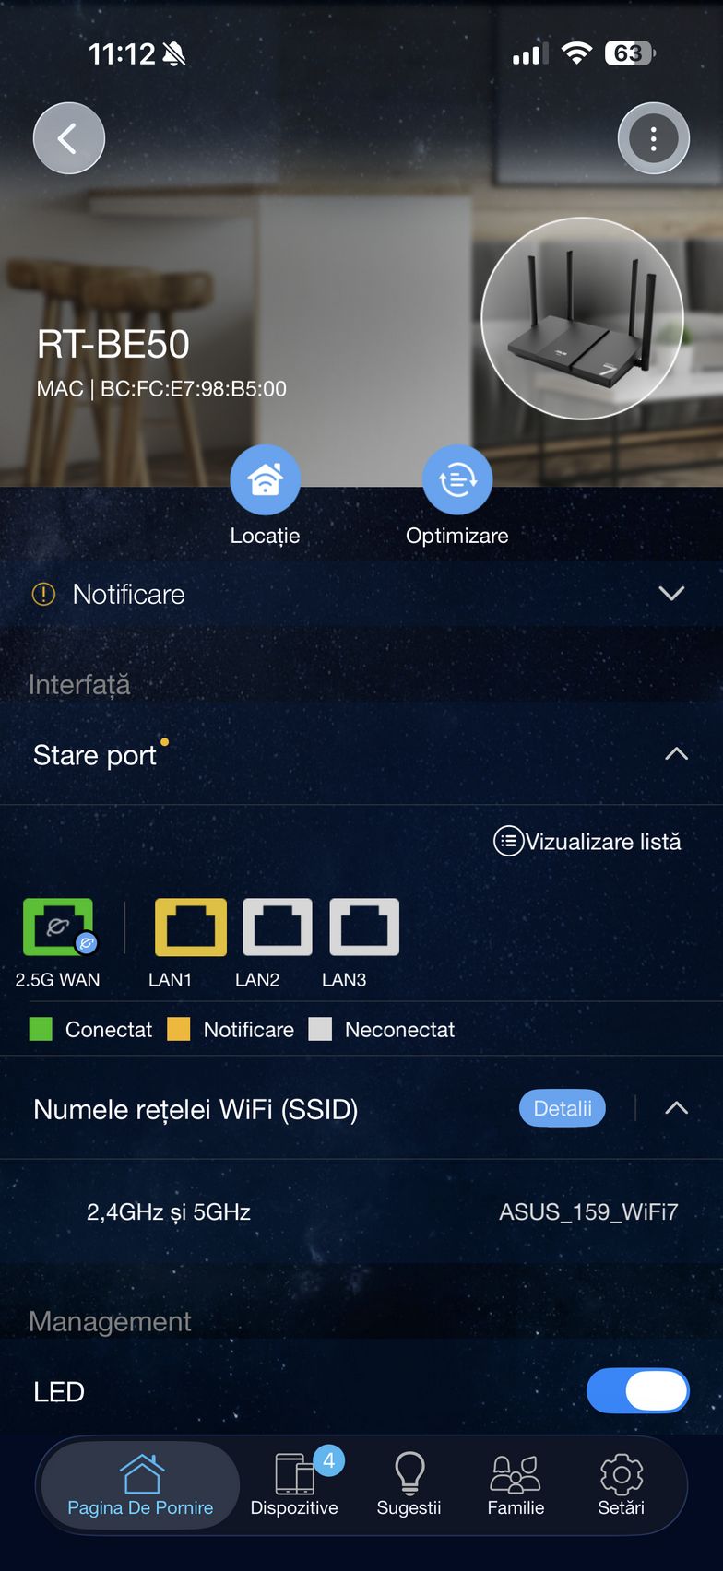
Task: Switch to the Sugestii tab
Action: [409, 1484]
